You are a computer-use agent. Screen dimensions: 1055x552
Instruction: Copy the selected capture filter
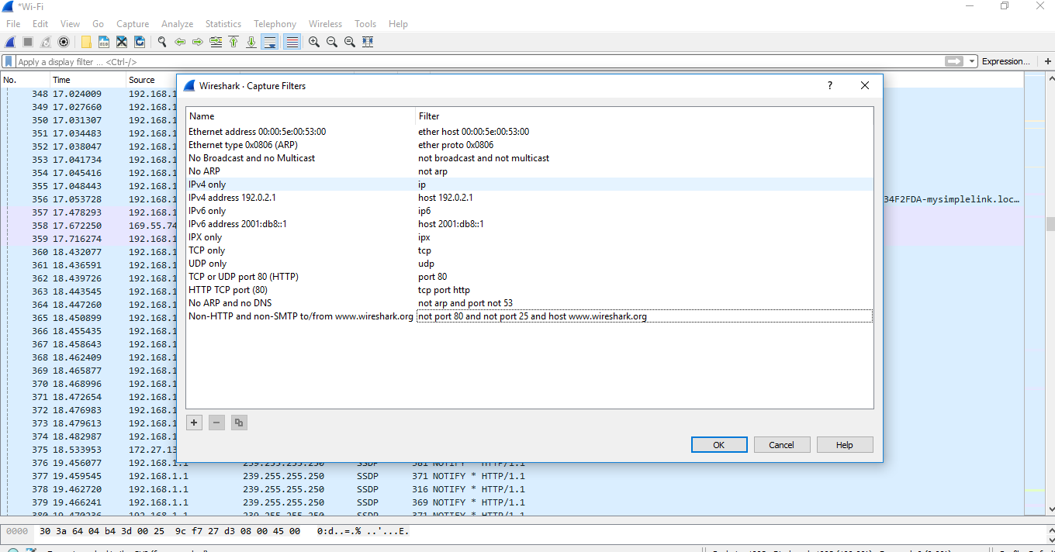coord(239,423)
